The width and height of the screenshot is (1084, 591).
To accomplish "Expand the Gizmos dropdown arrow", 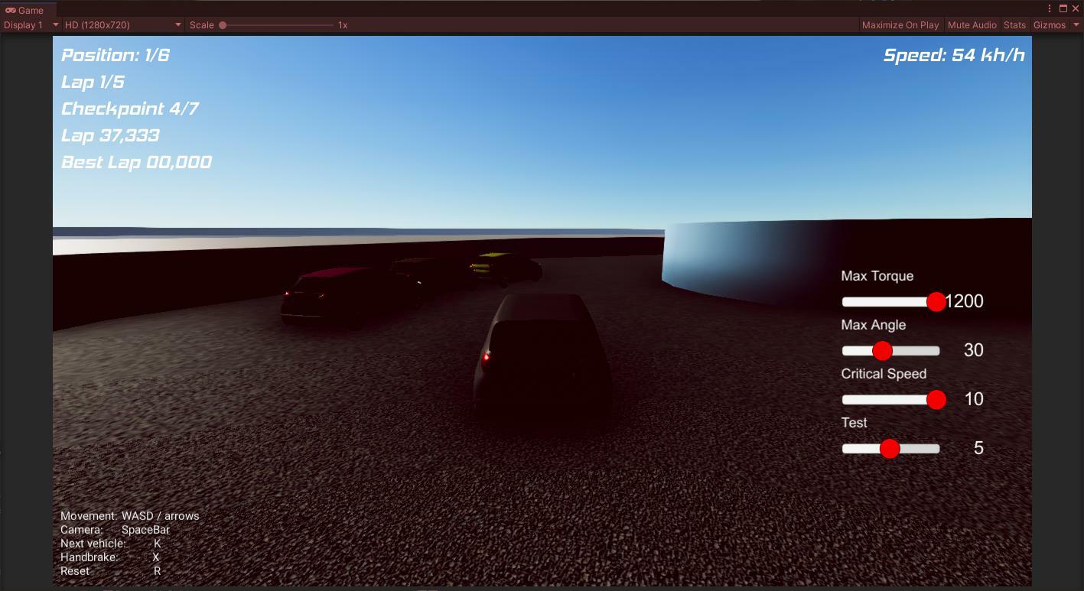I will point(1076,25).
